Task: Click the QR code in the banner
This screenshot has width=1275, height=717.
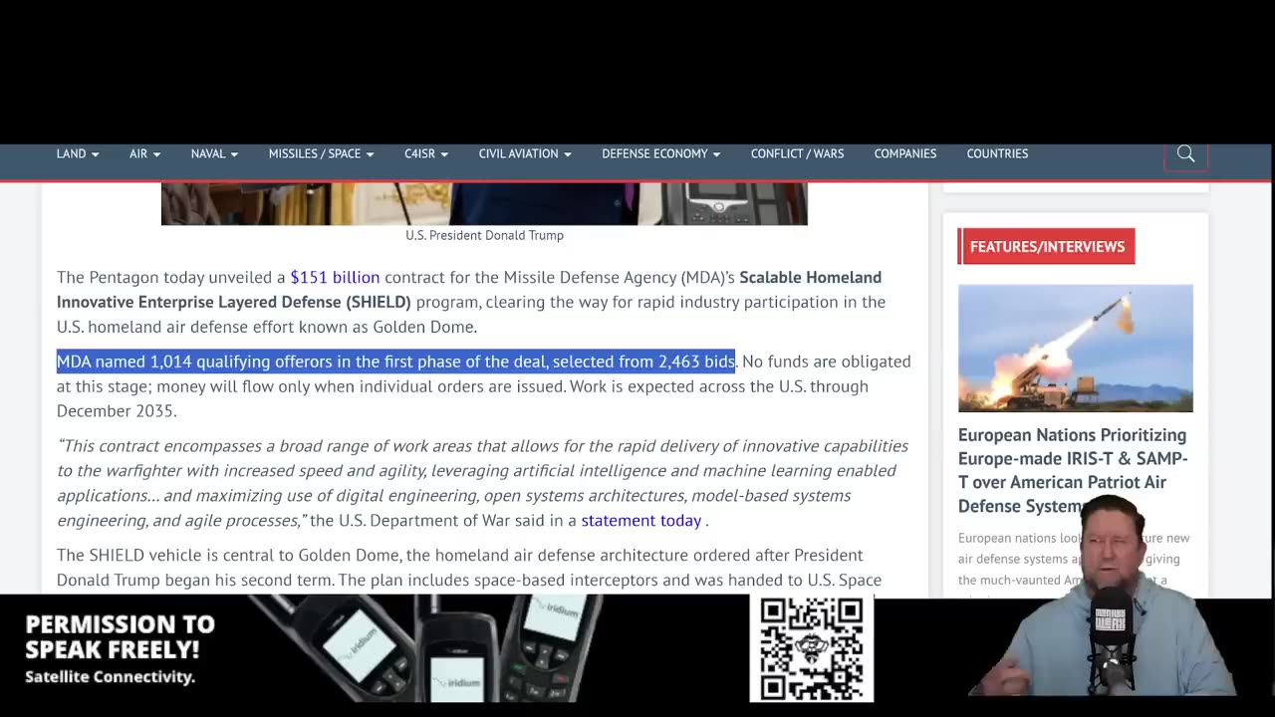Action: click(812, 648)
